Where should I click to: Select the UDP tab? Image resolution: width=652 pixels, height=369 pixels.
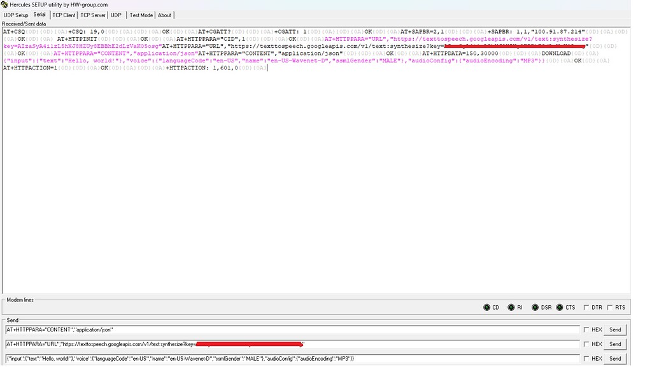coord(116,15)
